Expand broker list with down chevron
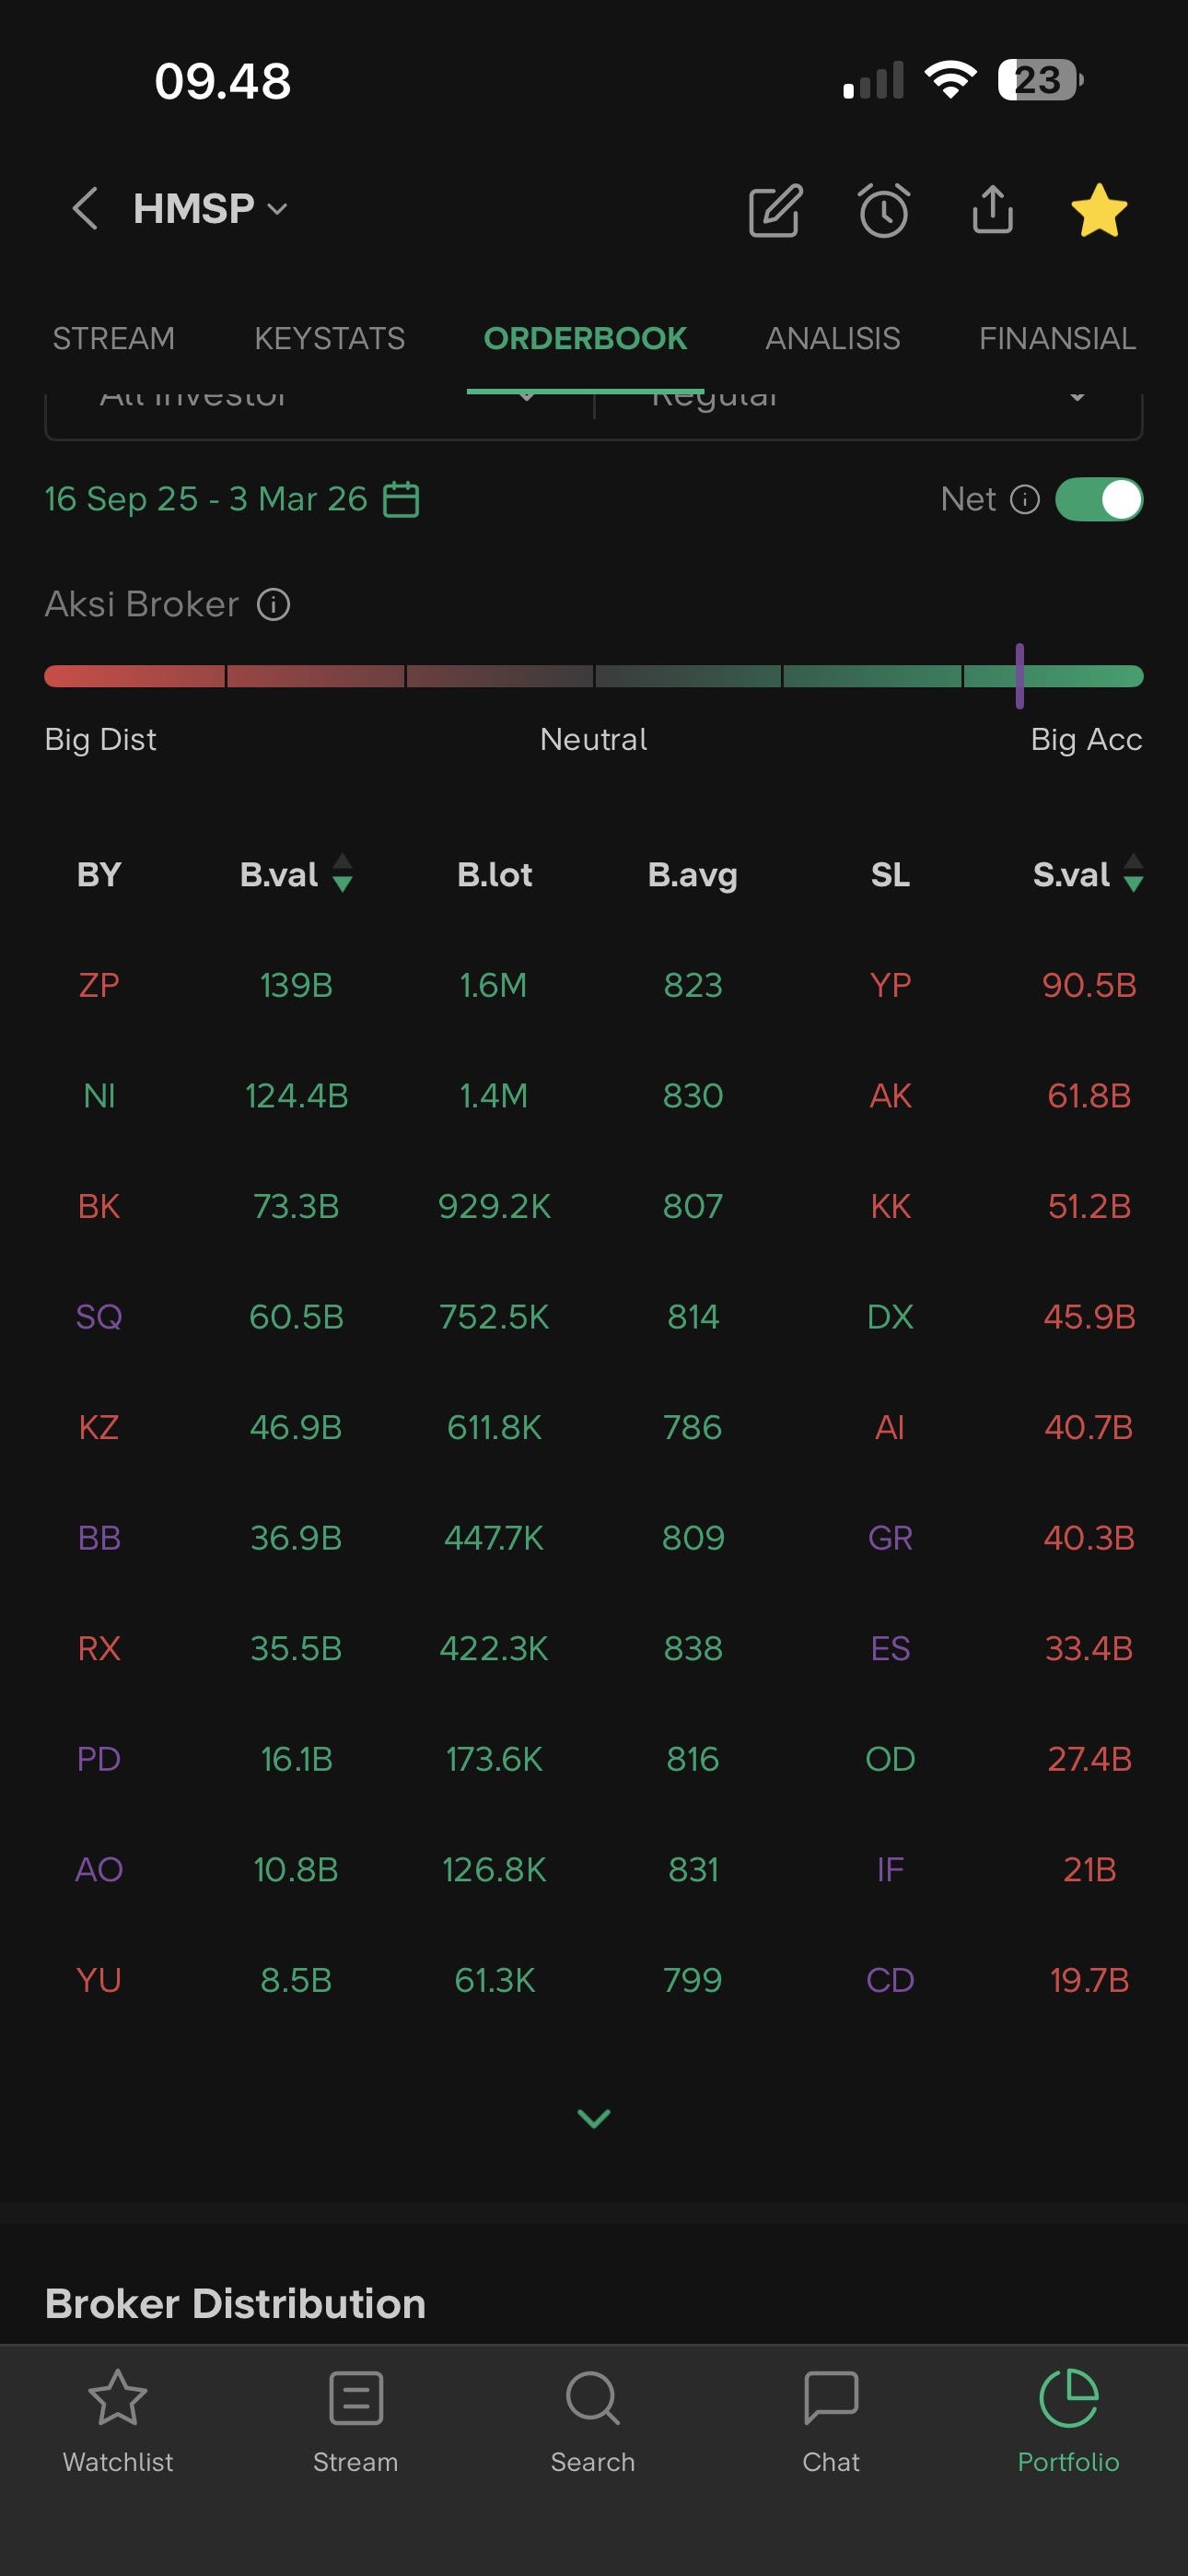 (x=594, y=2117)
